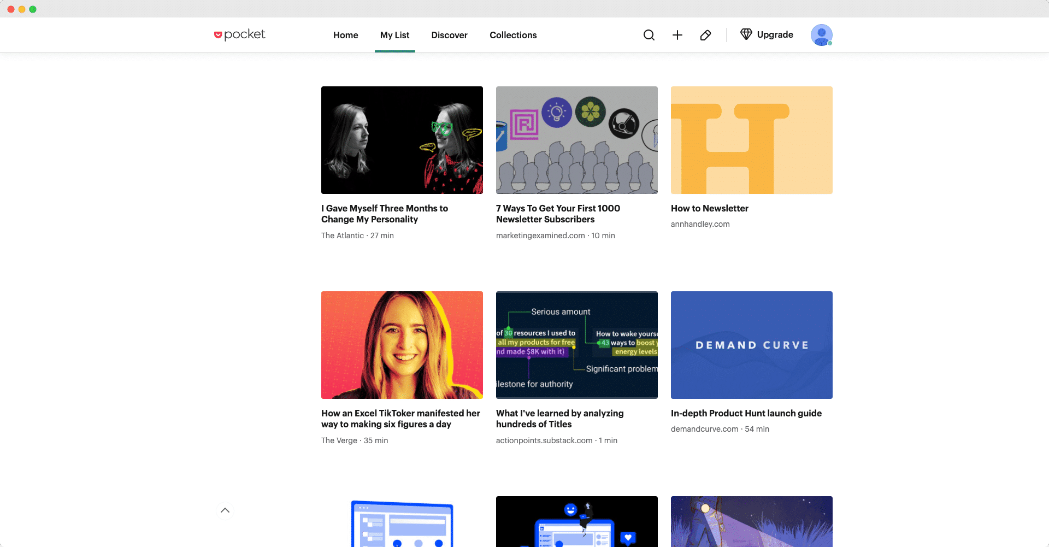Click the diamond Upgrade icon
This screenshot has height=547, width=1049.
pyautogui.click(x=746, y=34)
